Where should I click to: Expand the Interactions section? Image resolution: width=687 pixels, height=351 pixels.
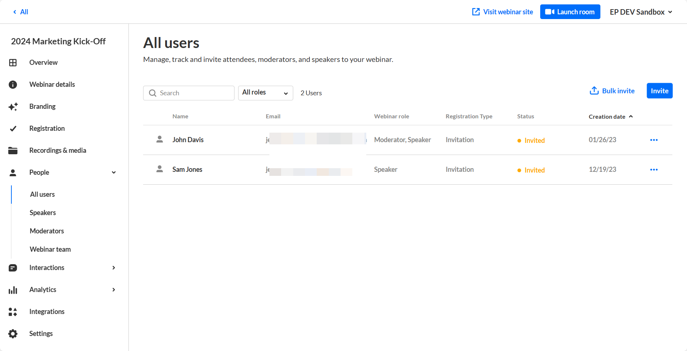[114, 268]
